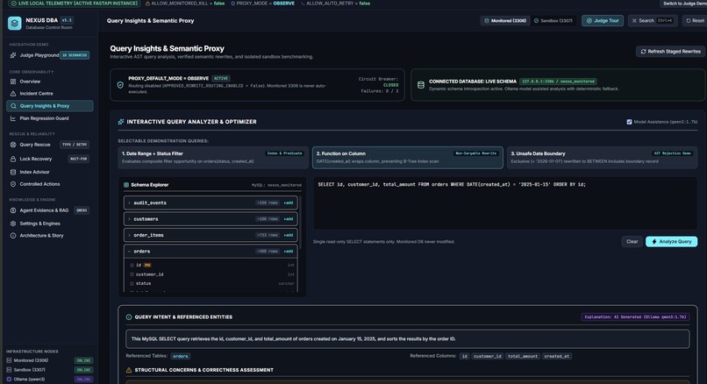Image resolution: width=707 pixels, height=384 pixels.
Task: Open Controlled Actions in the sidebar
Action: click(x=50, y=184)
